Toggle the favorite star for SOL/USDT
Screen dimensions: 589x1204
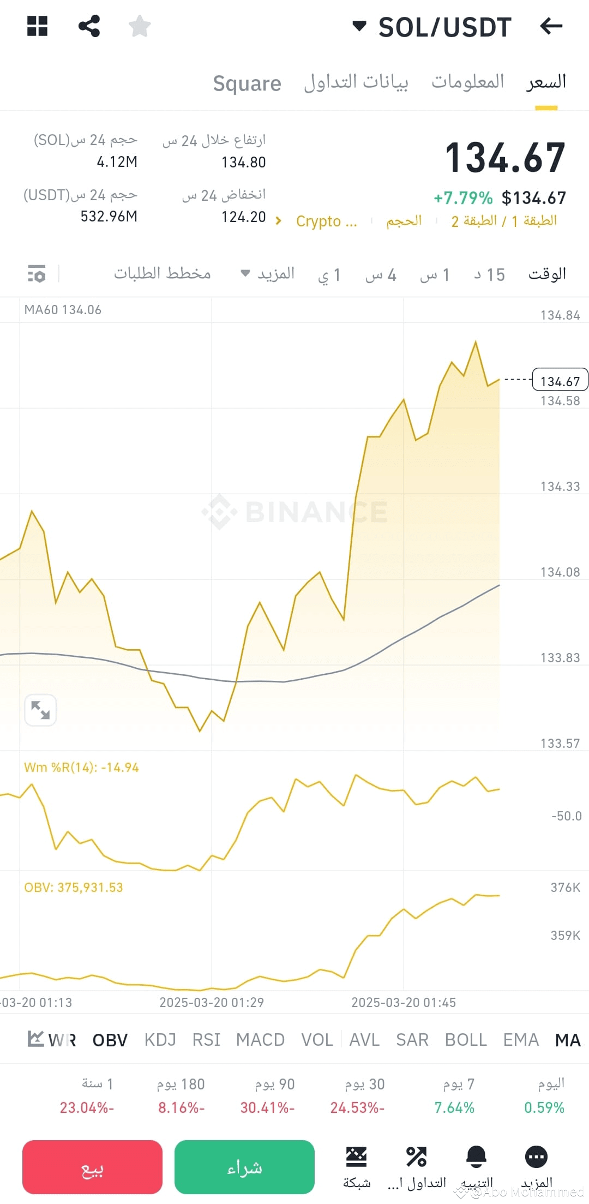pyautogui.click(x=140, y=26)
